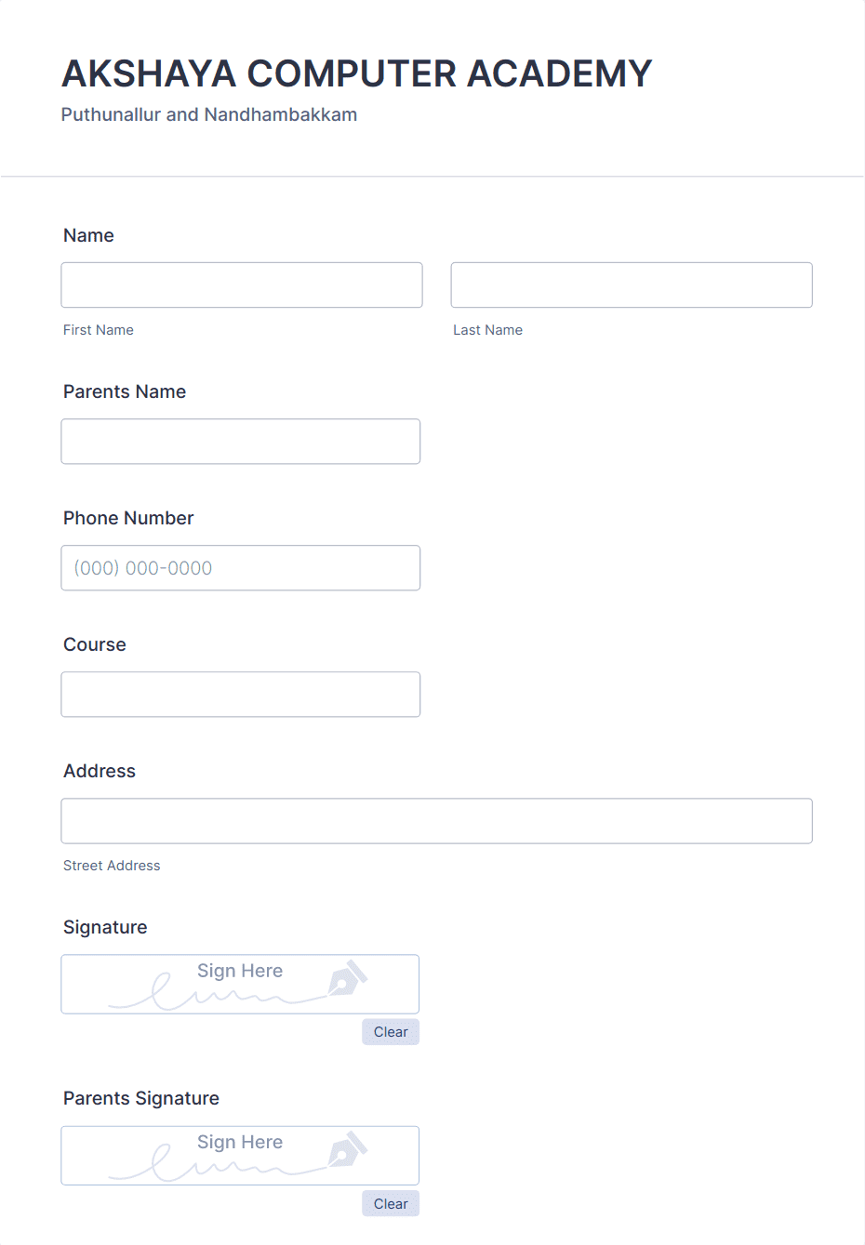Click the 'First Name' helper label

pyautogui.click(x=98, y=329)
